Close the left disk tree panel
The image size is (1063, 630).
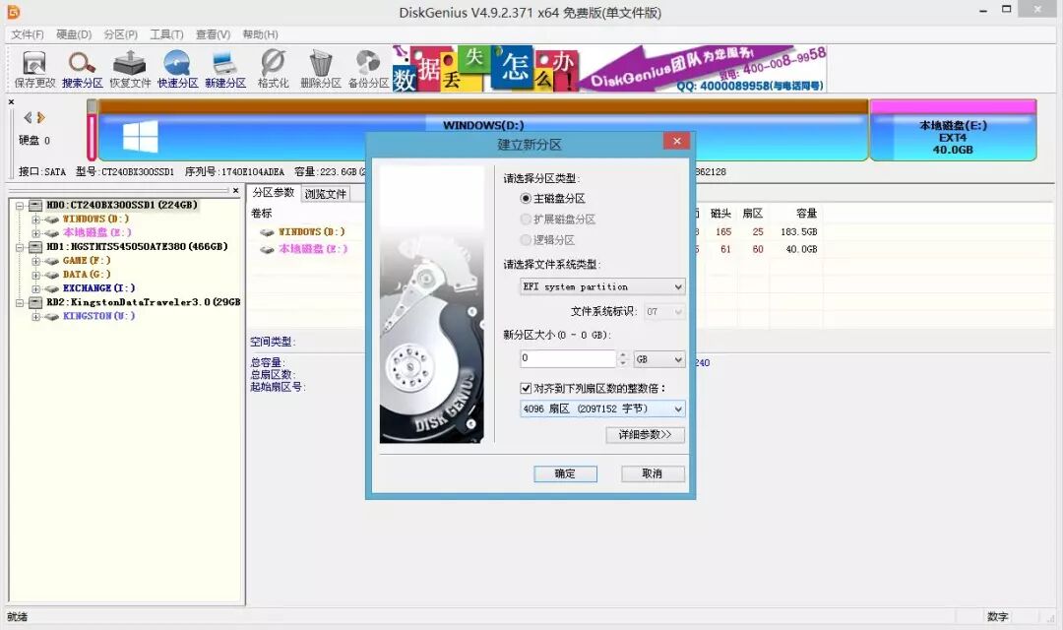pos(235,191)
